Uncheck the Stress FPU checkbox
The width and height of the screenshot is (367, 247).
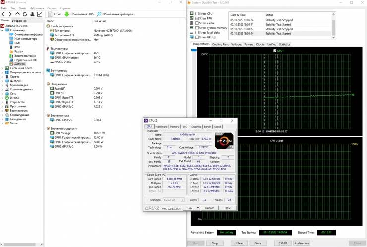click(x=197, y=18)
